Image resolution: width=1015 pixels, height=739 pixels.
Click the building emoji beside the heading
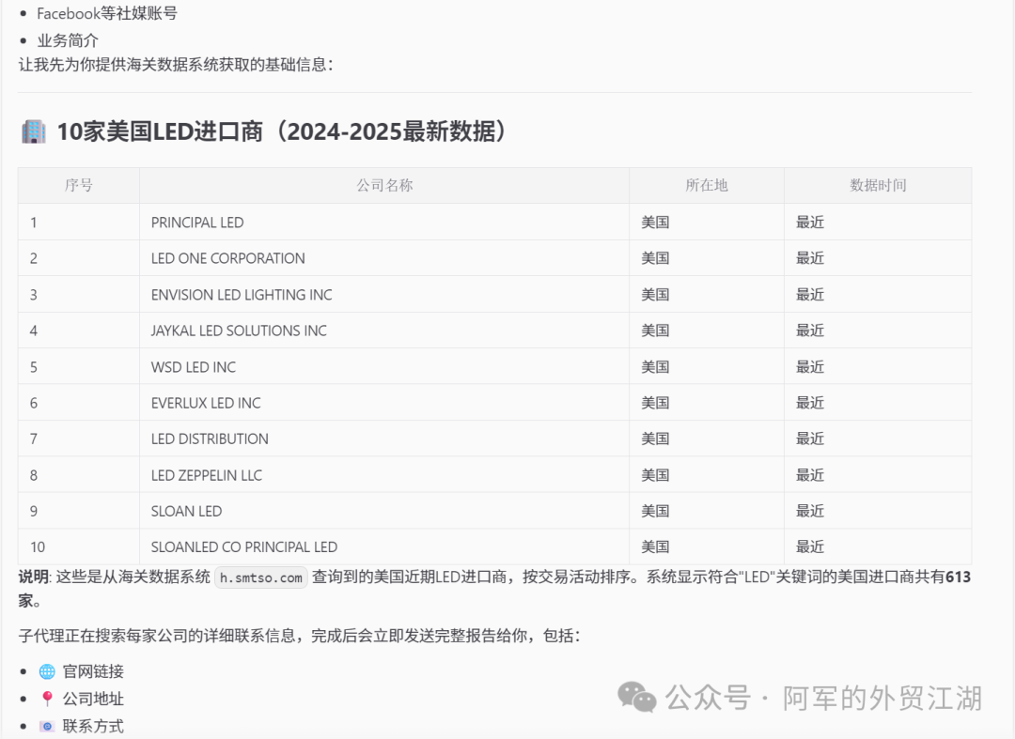tap(33, 132)
